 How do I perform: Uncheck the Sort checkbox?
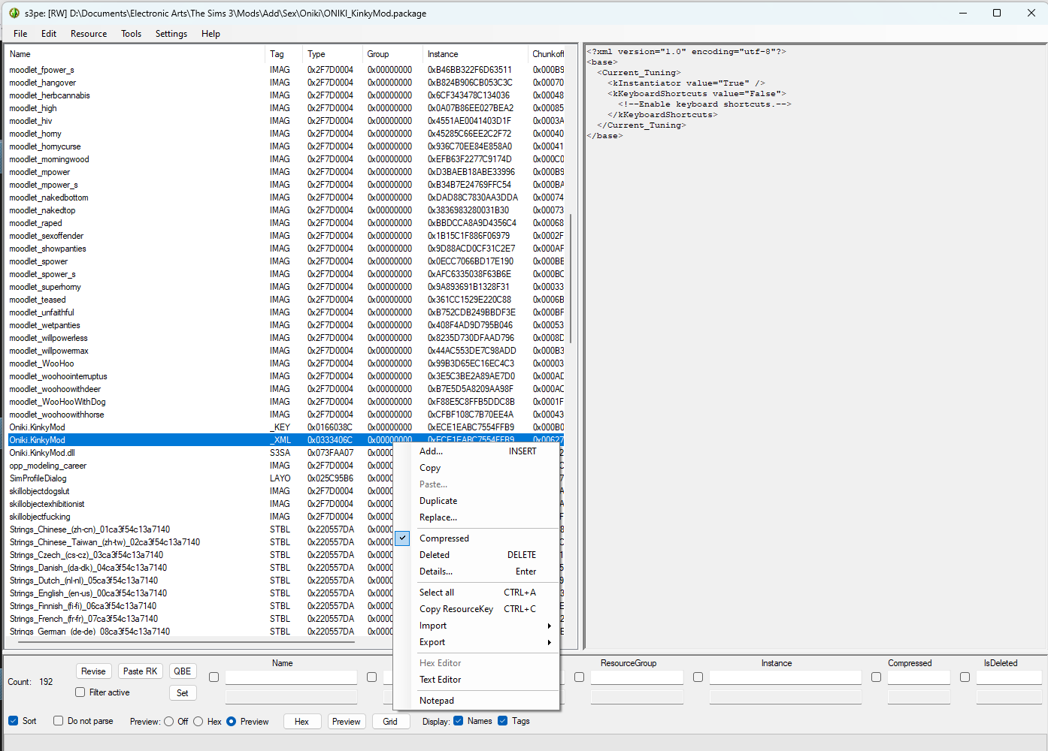14,721
